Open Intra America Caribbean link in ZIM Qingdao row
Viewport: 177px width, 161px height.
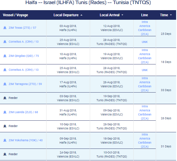pyautogui.click(x=145, y=56)
